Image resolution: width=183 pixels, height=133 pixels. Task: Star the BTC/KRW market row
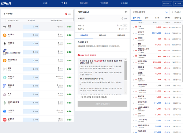(134, 33)
